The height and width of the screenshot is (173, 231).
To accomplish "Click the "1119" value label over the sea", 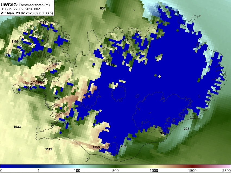I will click(x=49, y=149).
